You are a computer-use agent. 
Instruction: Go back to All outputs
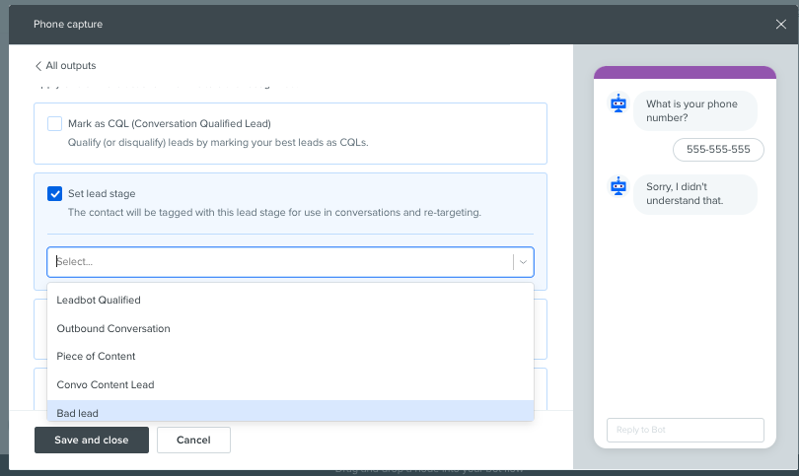point(65,66)
